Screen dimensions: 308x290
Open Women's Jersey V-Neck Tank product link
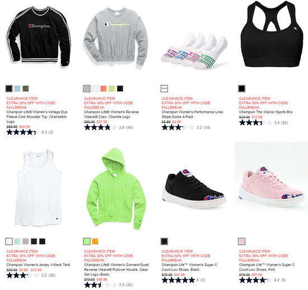(x=38, y=265)
